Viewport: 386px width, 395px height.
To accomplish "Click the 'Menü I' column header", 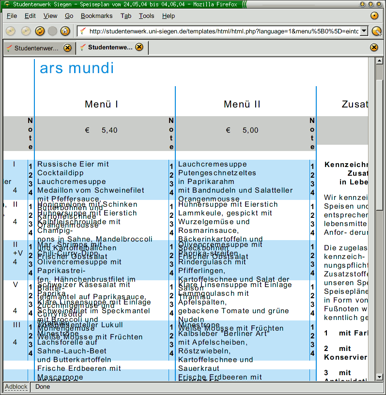I will tap(101, 104).
